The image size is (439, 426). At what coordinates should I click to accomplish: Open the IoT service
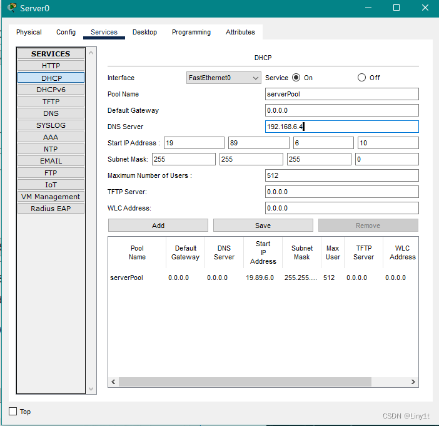[x=51, y=185]
